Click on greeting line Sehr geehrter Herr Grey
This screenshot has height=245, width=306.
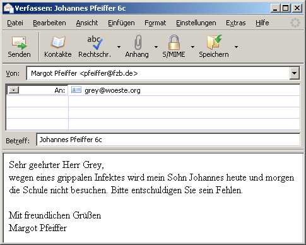pos(56,165)
